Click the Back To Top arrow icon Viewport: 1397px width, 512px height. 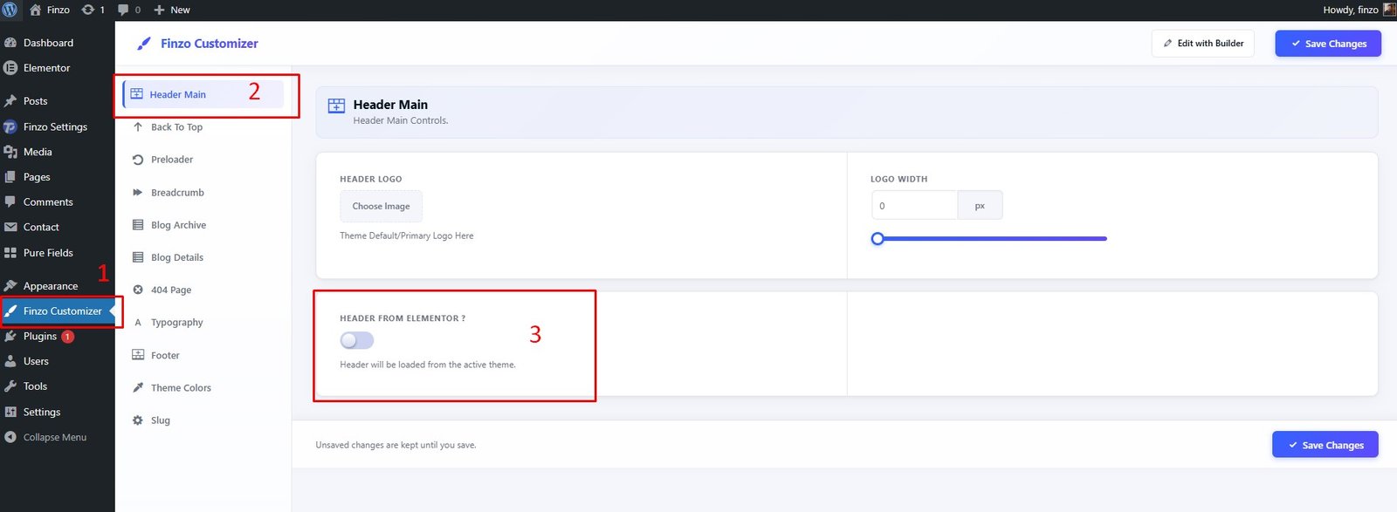tap(138, 127)
